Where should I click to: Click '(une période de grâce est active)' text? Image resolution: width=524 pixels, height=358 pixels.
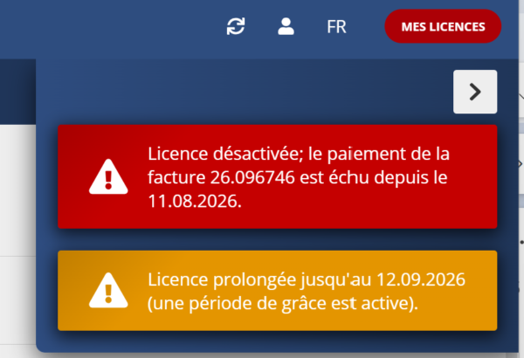[283, 304]
